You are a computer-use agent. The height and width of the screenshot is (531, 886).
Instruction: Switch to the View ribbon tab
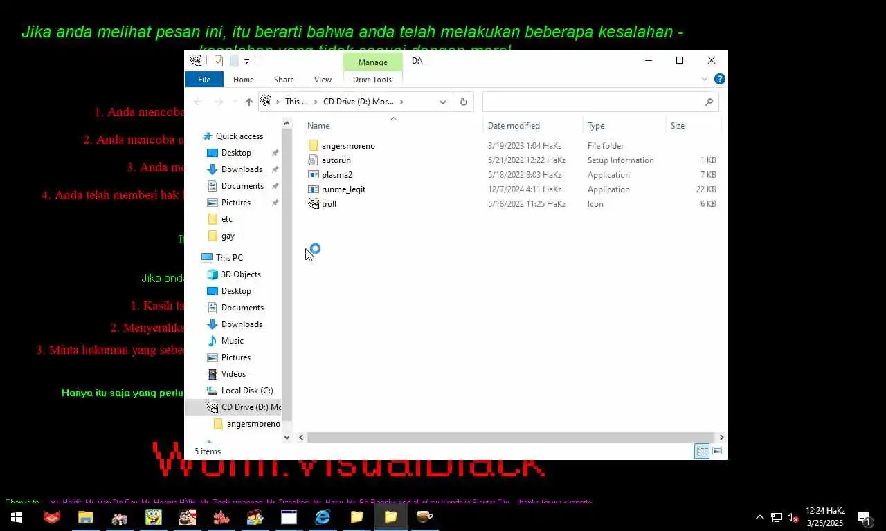pos(323,80)
